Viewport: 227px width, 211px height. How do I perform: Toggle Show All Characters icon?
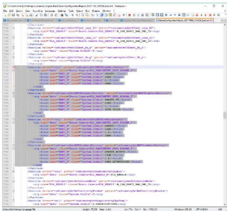(97, 15)
